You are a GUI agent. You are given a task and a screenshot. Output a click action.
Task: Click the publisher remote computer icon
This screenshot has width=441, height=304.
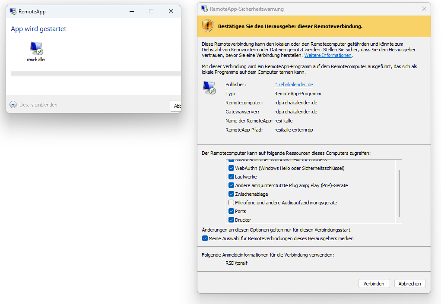pos(209,88)
